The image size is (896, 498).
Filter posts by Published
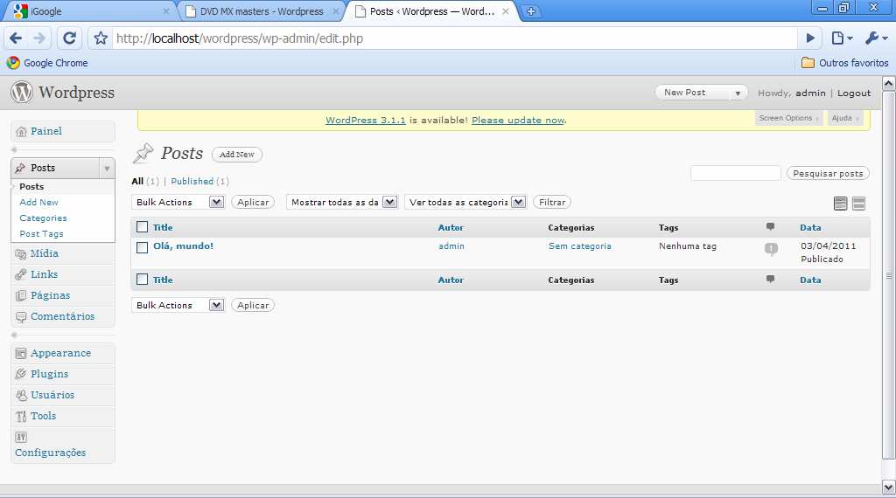coord(192,181)
